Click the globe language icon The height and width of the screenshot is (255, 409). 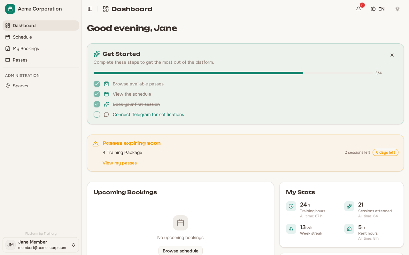pos(373,9)
